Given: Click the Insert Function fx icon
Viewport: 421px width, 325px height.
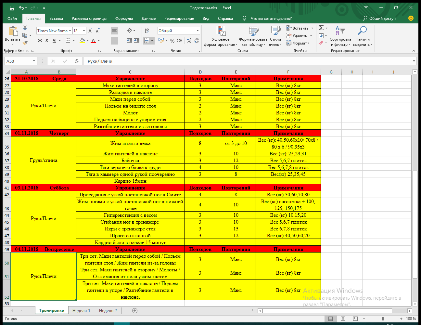Looking at the screenshot, I should coord(77,61).
